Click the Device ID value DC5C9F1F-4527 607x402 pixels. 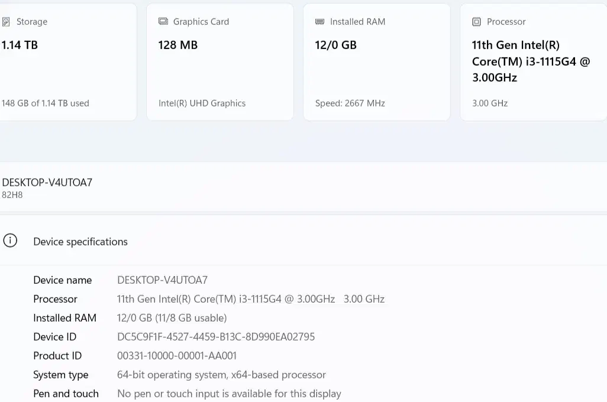point(216,337)
